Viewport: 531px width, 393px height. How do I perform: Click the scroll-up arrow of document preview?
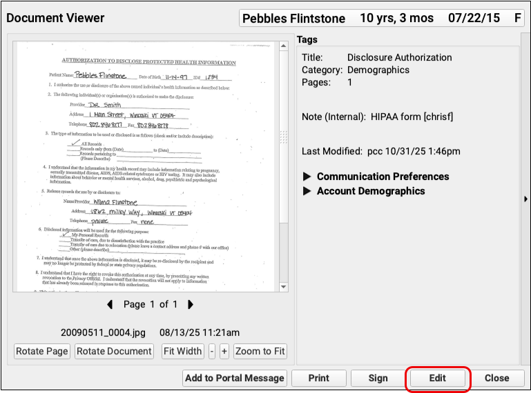pyautogui.click(x=282, y=46)
